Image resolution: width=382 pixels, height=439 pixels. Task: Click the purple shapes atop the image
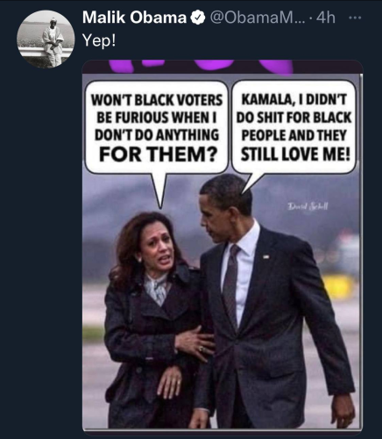click(x=202, y=66)
